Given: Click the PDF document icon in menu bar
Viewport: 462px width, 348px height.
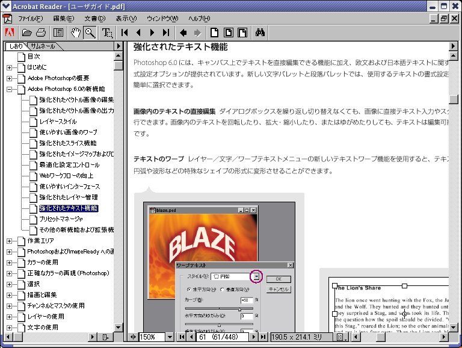Looking at the screenshot, I should click(7, 19).
